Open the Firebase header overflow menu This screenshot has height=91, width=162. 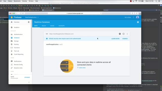click(x=133, y=17)
